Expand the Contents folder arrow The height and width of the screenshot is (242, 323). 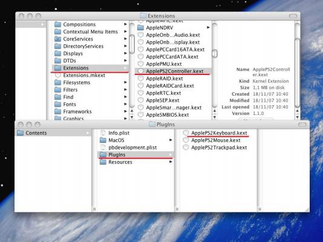(x=88, y=133)
